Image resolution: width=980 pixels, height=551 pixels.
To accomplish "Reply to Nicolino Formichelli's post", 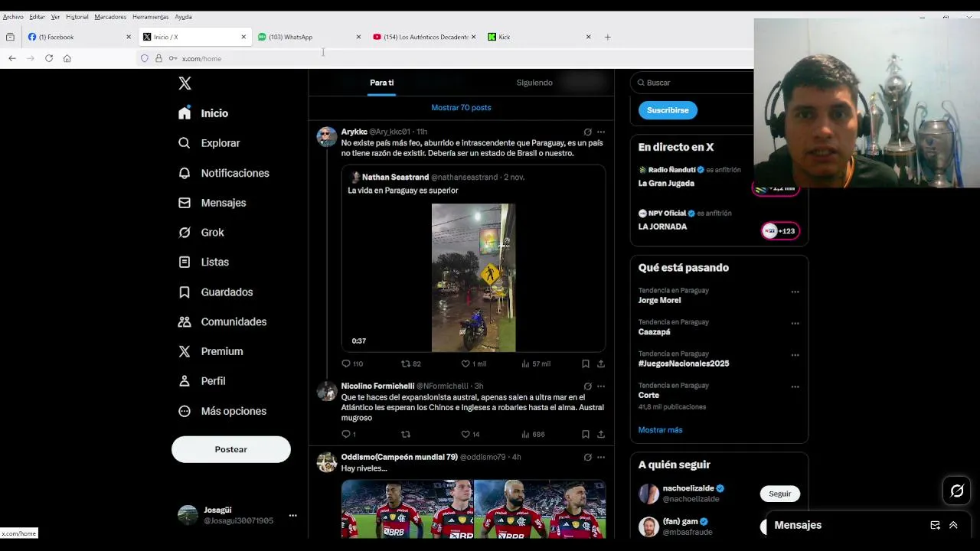I will 348,434.
